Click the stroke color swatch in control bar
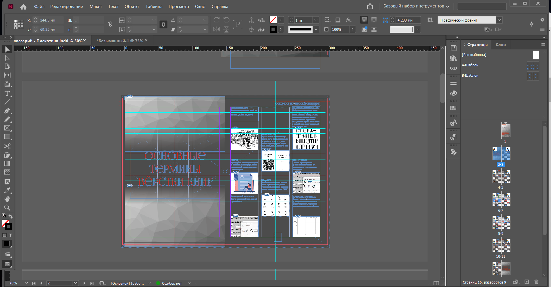 (273, 29)
